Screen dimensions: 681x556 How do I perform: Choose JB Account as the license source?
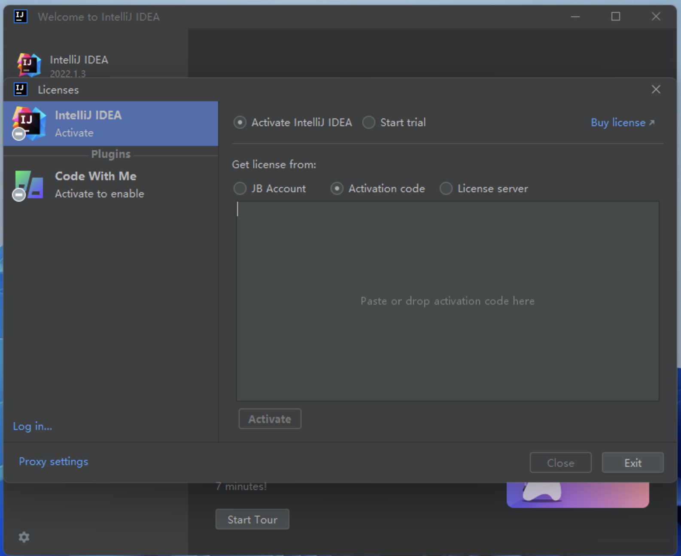pos(240,188)
